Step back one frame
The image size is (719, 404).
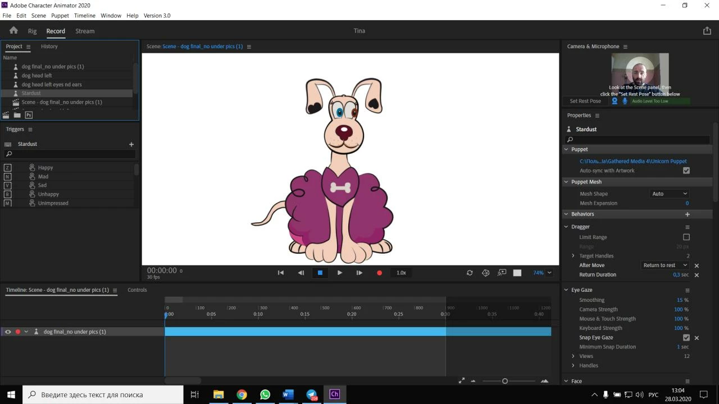coord(301,273)
